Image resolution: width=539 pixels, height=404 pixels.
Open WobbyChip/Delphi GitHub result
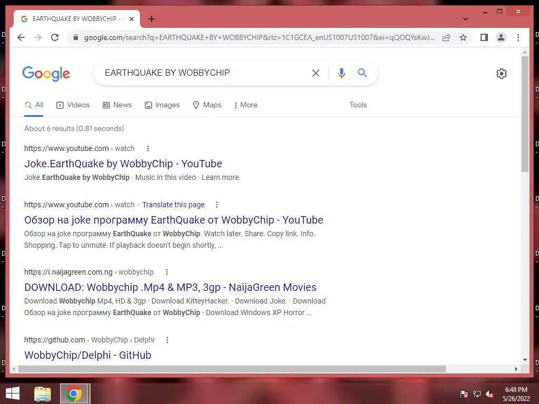88,355
